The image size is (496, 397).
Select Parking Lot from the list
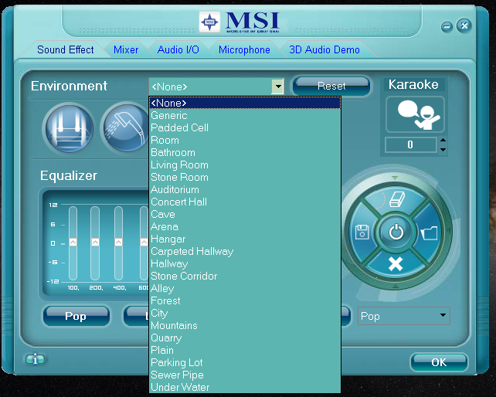(245, 362)
